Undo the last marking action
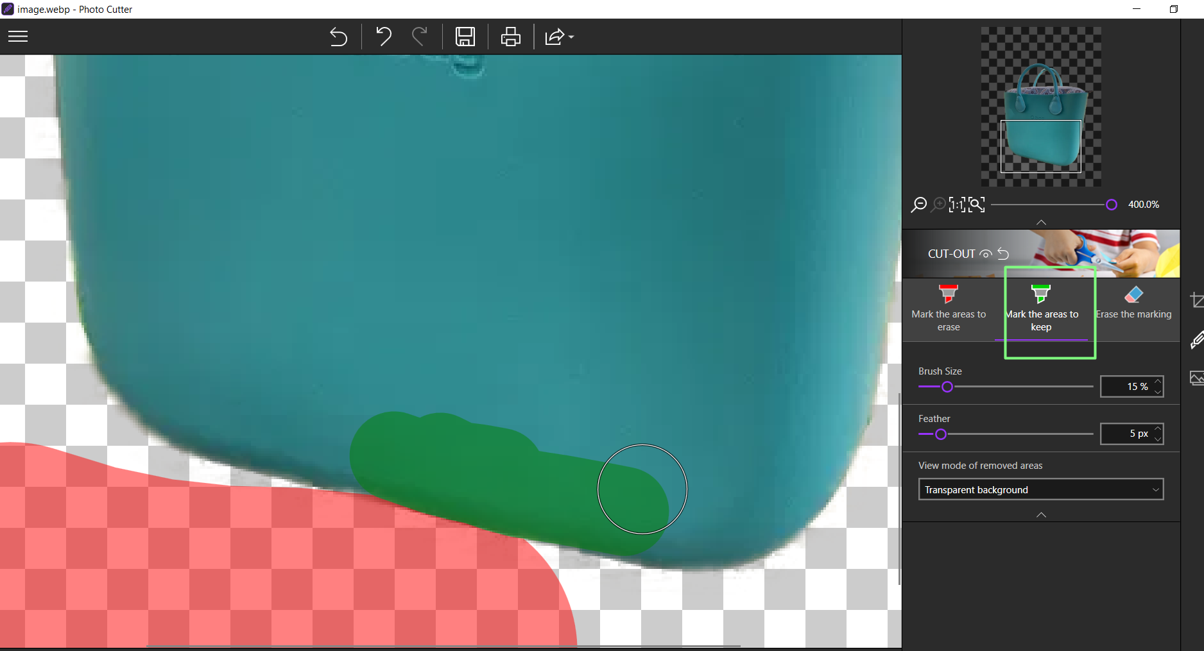 tap(383, 37)
